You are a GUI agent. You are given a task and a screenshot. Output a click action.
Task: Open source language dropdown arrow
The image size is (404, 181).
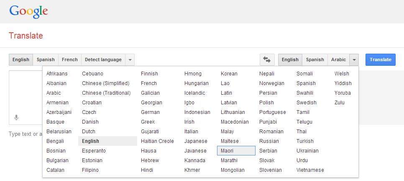point(130,59)
